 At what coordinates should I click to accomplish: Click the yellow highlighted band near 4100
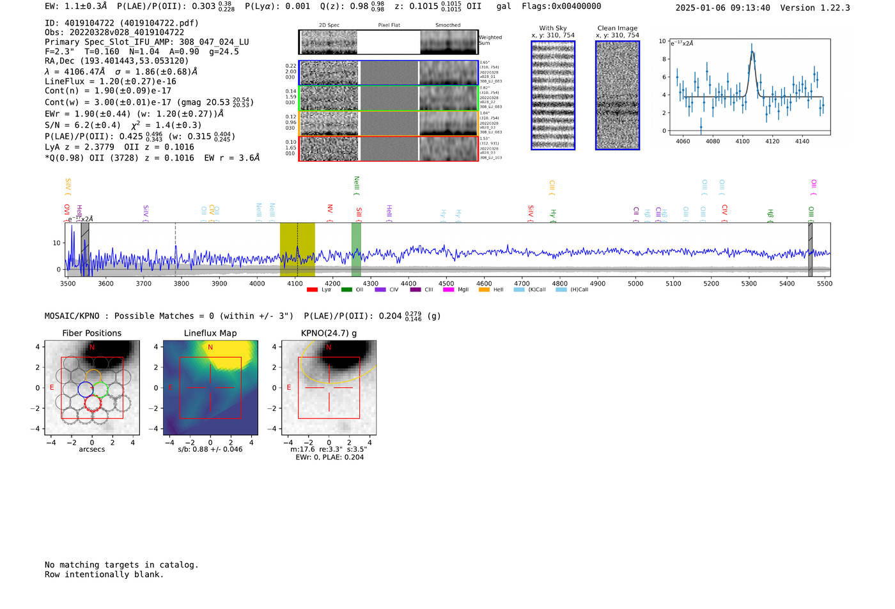(x=297, y=249)
